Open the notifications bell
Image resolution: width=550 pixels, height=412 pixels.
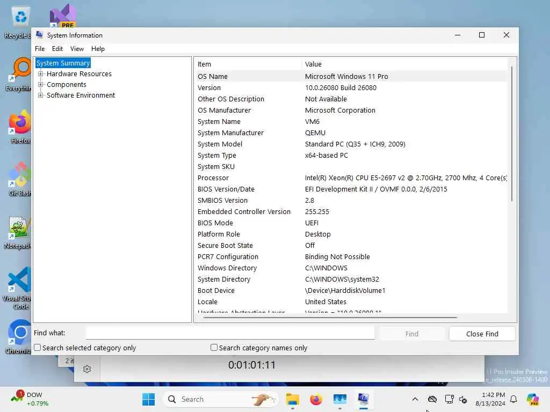coord(513,399)
